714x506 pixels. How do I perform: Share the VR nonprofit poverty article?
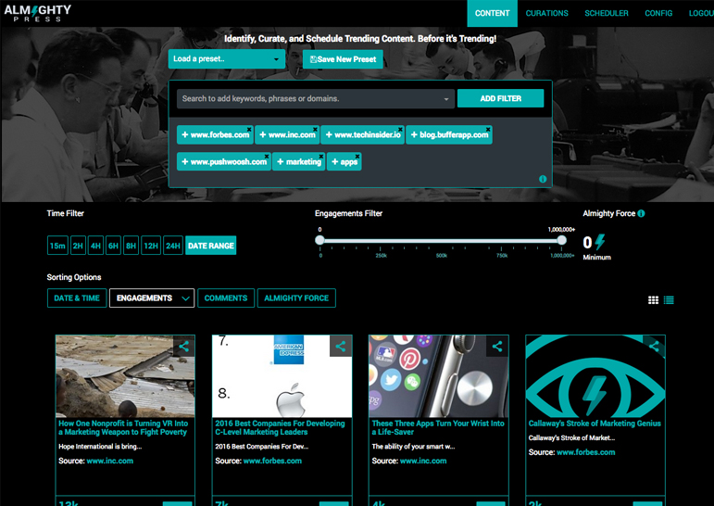click(x=183, y=347)
